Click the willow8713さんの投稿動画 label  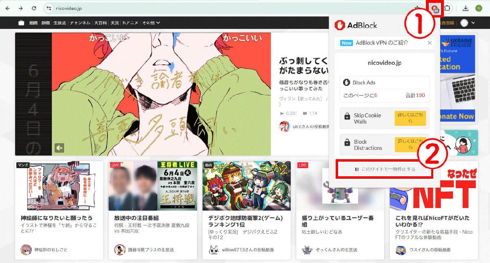coord(248,250)
